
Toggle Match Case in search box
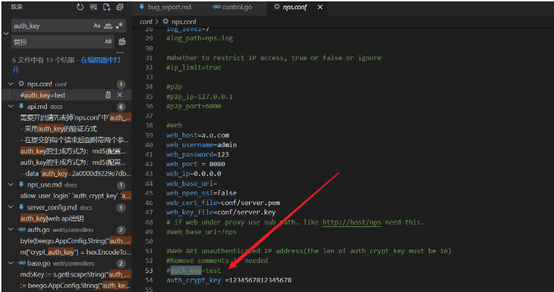coord(97,25)
